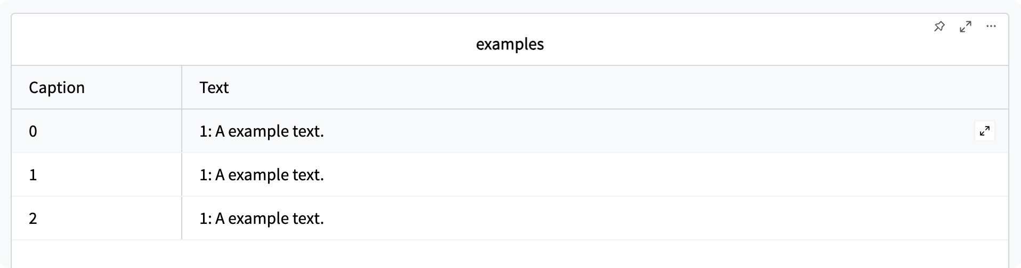
Task: Click empty header space left of examples title
Action: click(213, 44)
